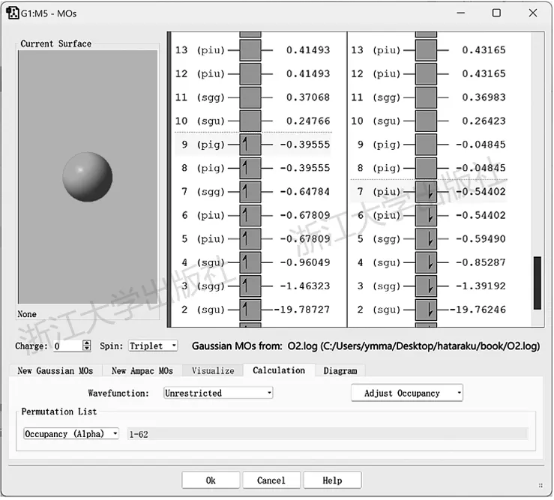Toggle alpha orbital 8 (pig) occupancy box
The height and width of the screenshot is (500, 554).
[x=250, y=168]
